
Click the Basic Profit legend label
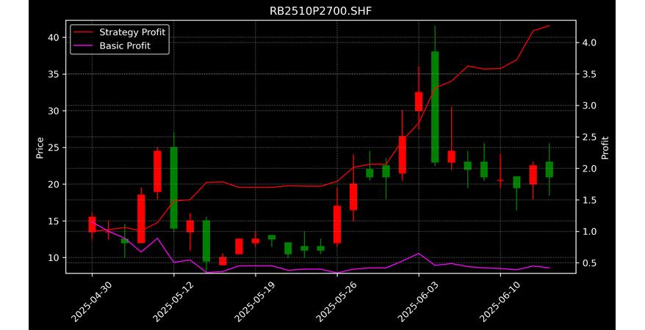[125, 45]
